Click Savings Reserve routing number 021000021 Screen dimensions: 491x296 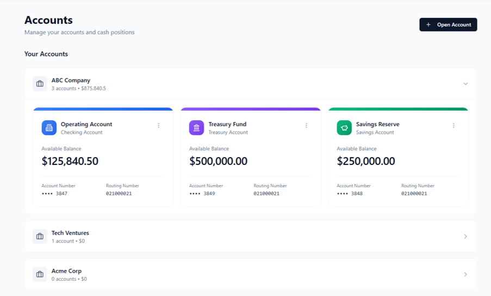[x=414, y=194]
